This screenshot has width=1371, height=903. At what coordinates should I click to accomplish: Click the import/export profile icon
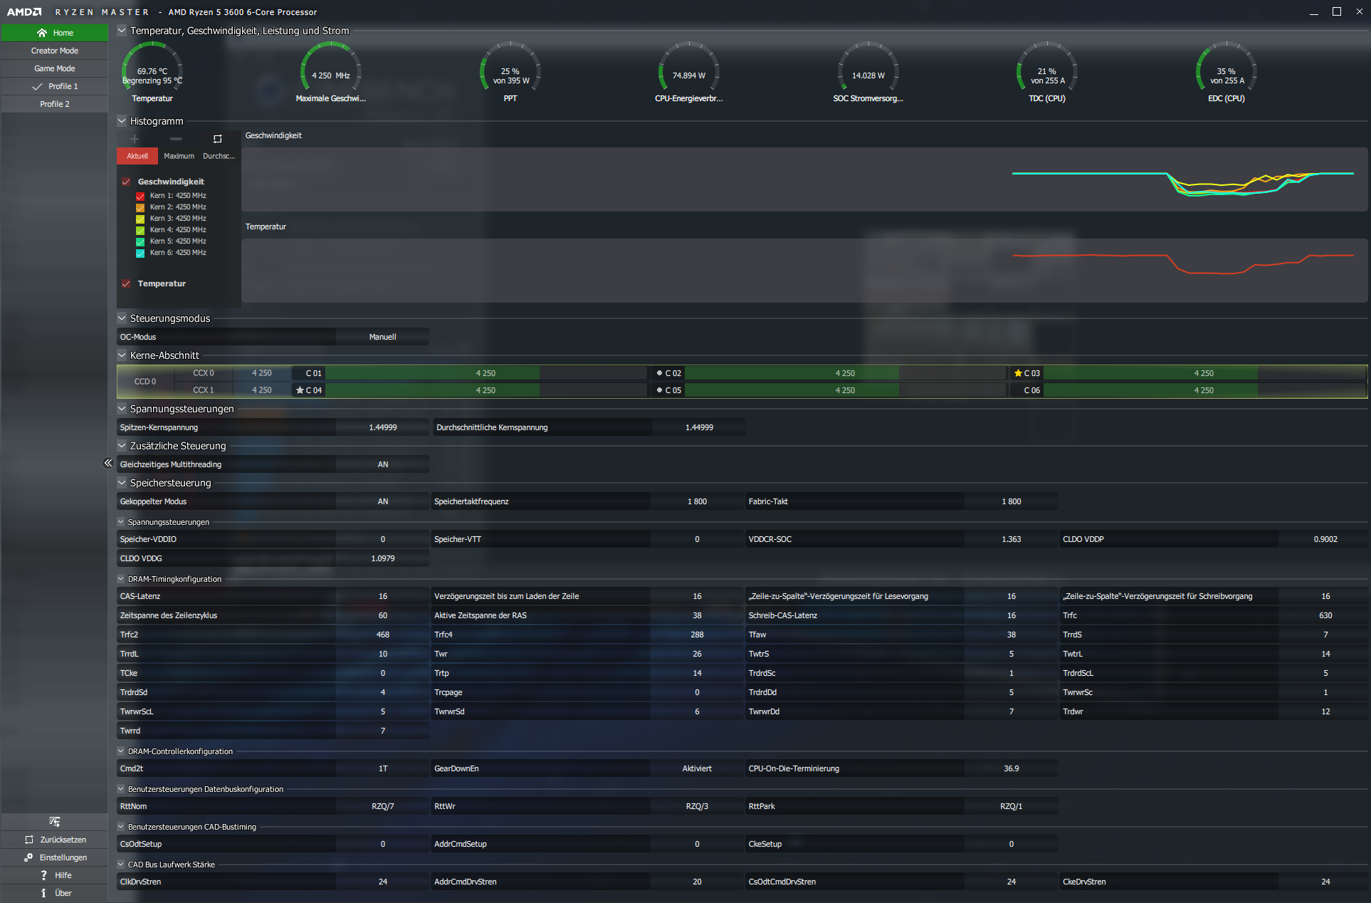55,822
